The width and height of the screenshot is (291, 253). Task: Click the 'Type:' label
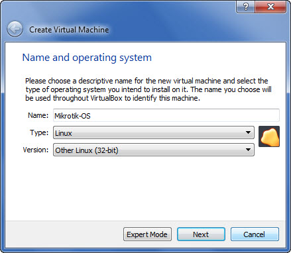[x=39, y=132]
